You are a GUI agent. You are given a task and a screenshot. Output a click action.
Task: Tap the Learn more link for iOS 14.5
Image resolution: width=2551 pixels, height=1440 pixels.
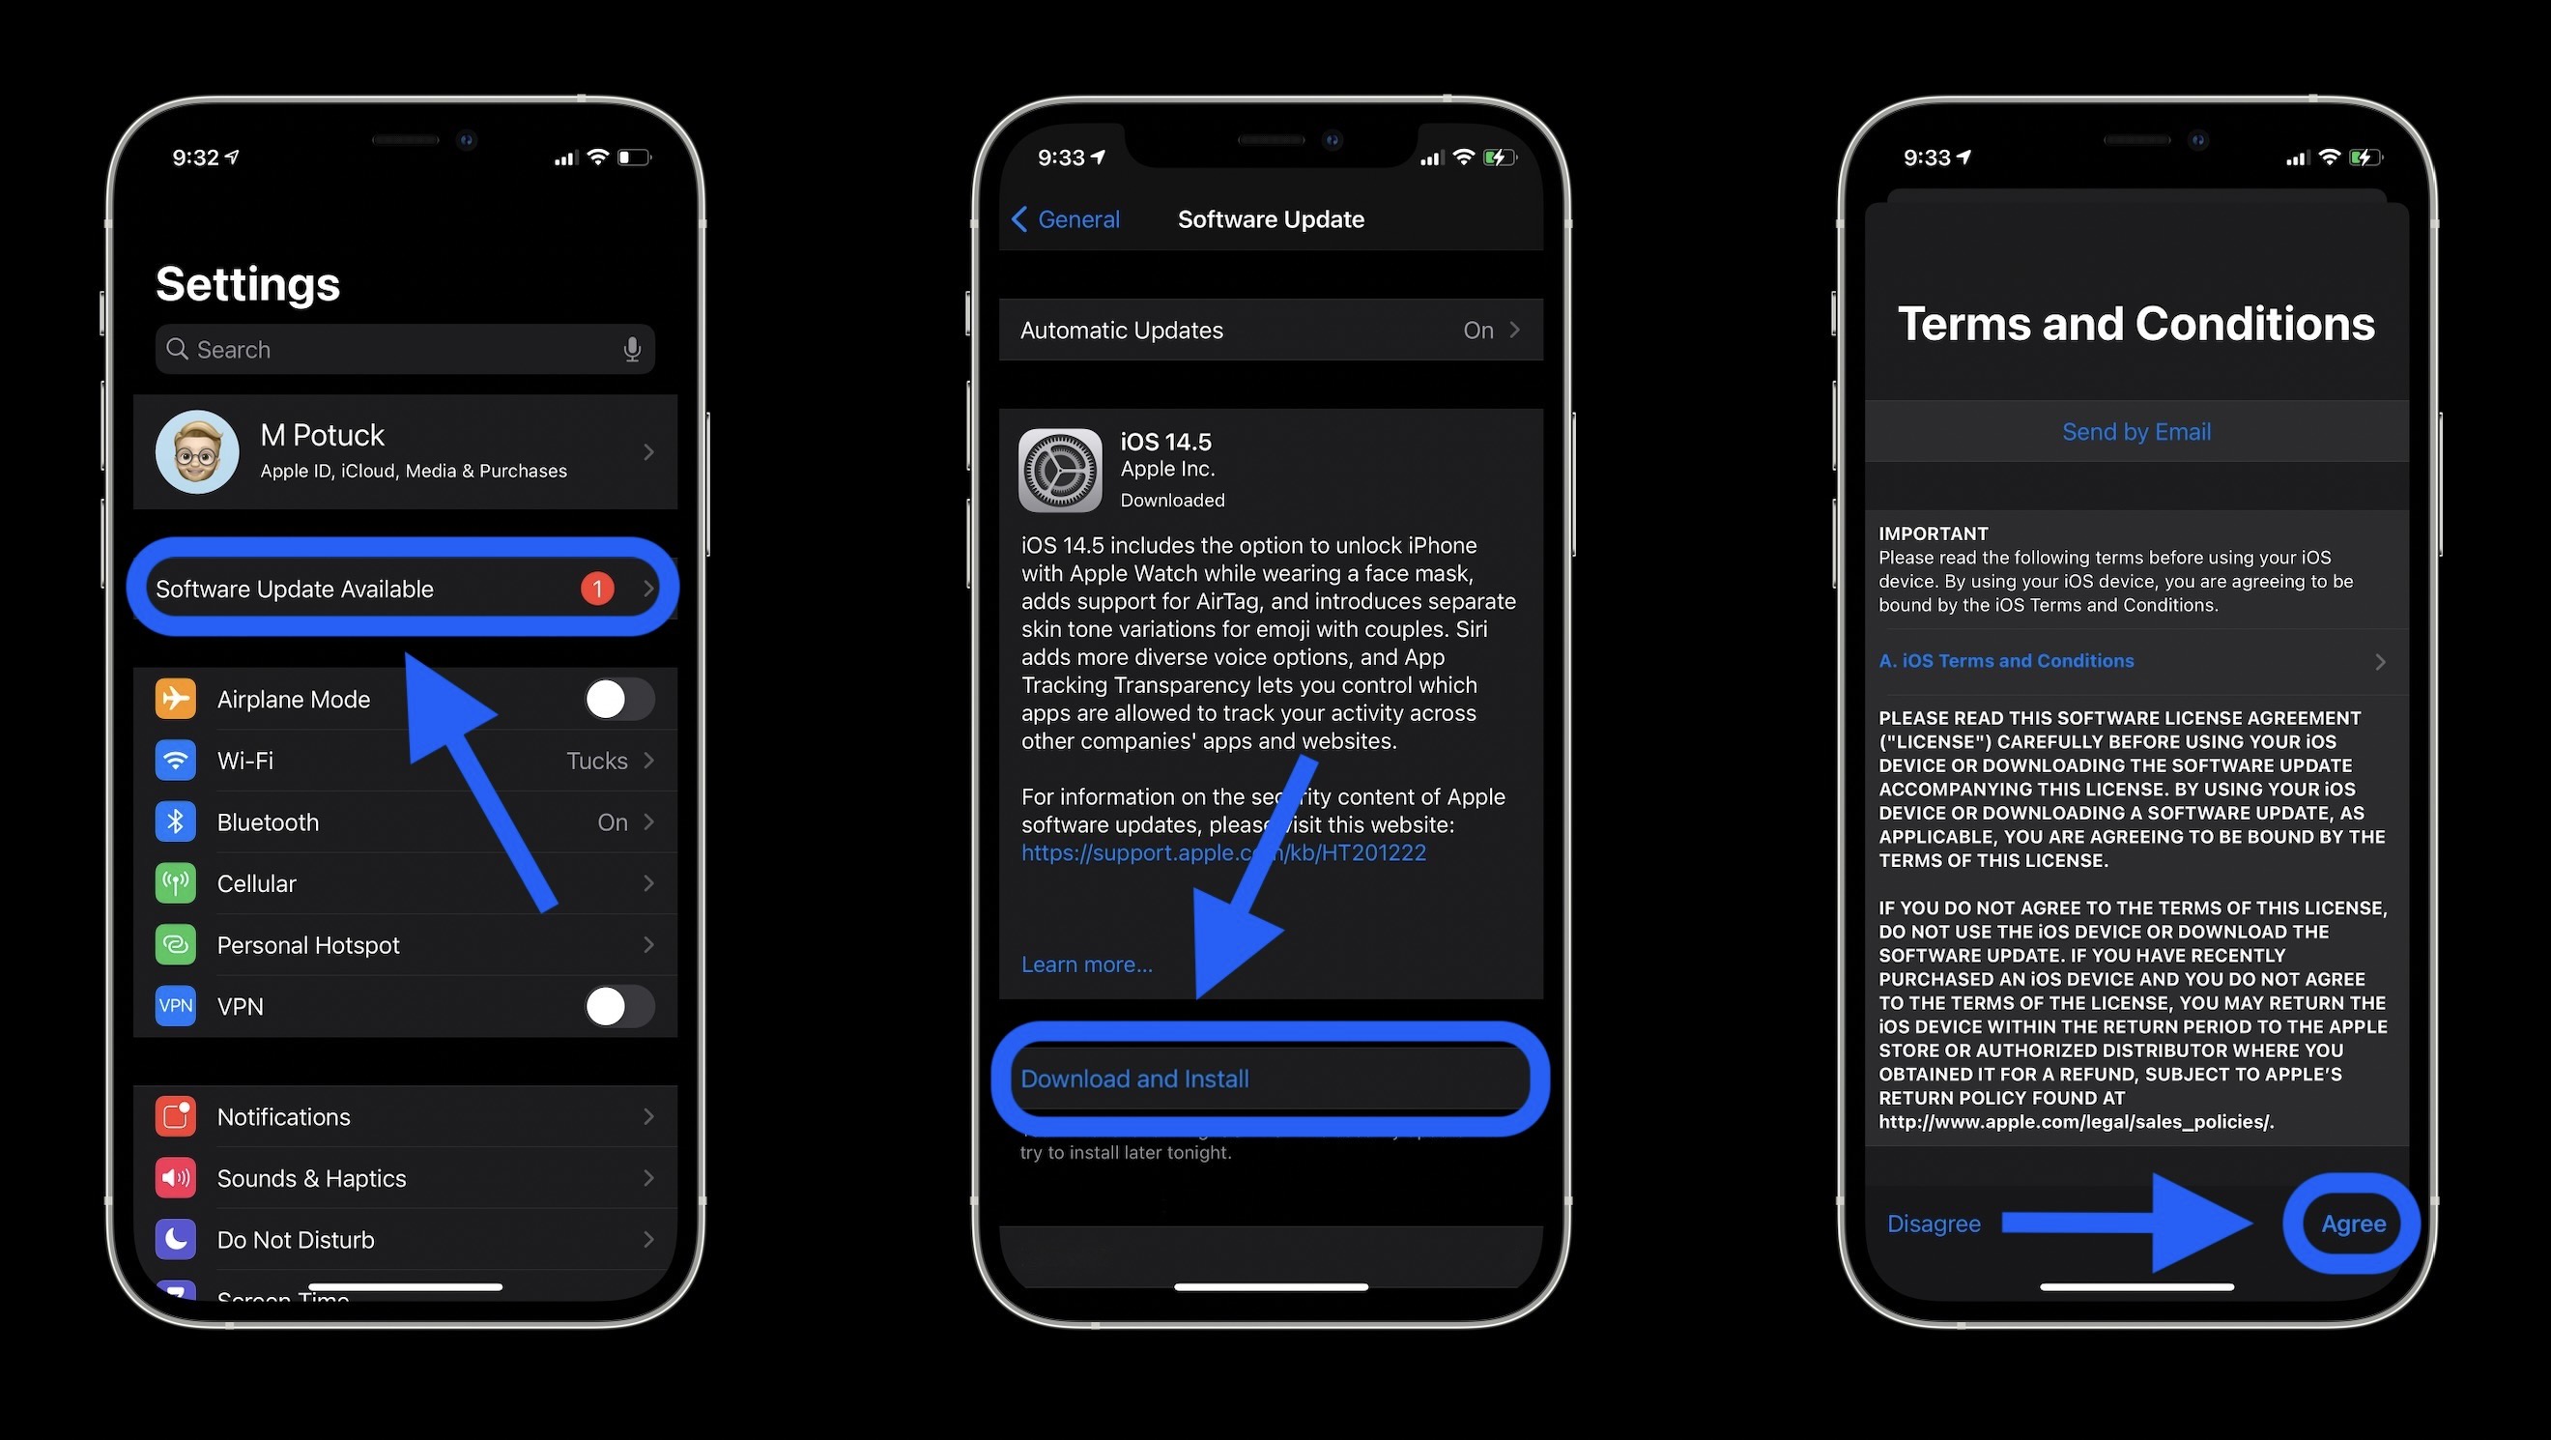coord(1084,964)
